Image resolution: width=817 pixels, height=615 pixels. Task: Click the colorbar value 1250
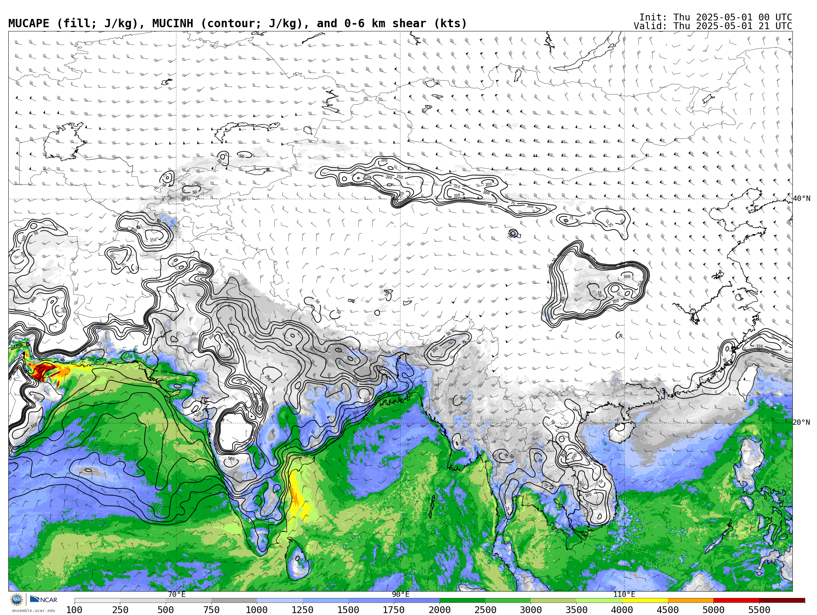pyautogui.click(x=303, y=610)
